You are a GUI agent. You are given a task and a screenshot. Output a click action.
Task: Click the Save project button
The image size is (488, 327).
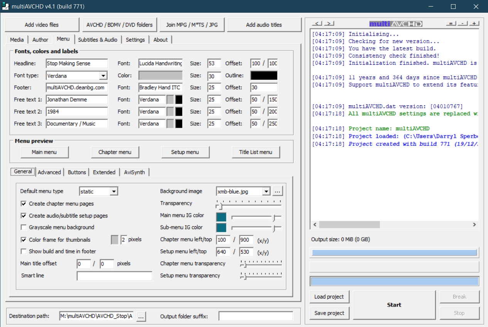pyautogui.click(x=329, y=313)
